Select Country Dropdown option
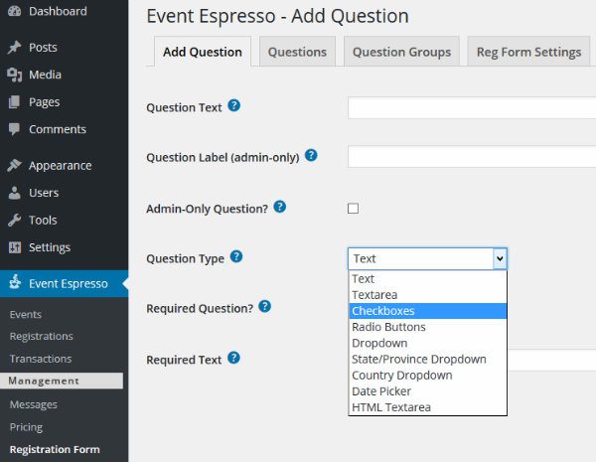 (427, 376)
